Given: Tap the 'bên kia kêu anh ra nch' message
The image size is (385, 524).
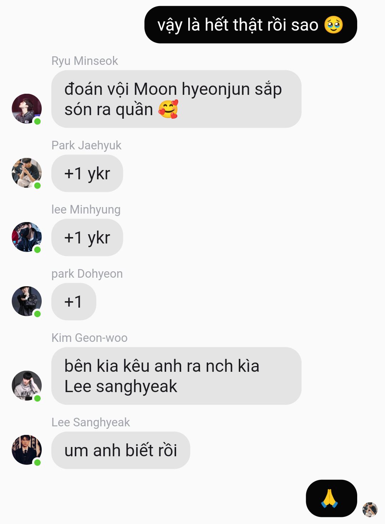Looking at the screenshot, I should tap(176, 376).
